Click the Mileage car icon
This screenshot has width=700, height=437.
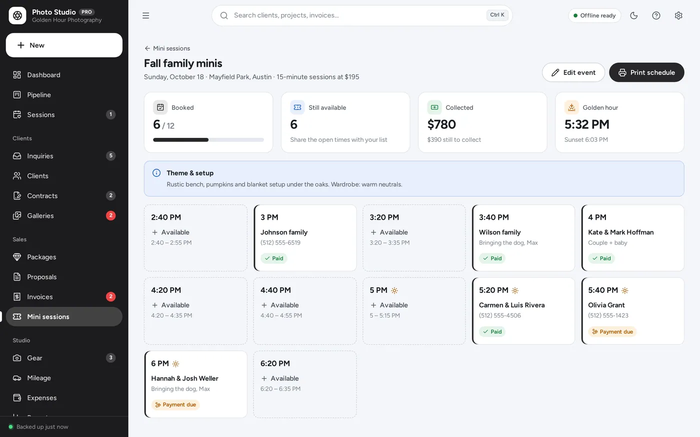pos(17,378)
